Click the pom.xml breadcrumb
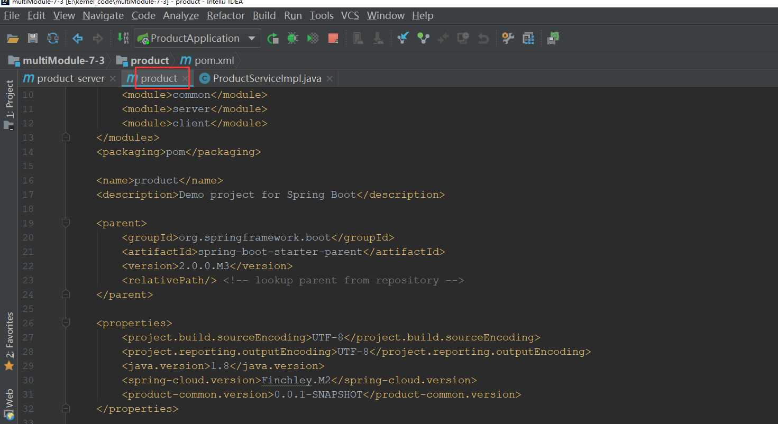Screen dimensions: 778x424 pos(207,60)
